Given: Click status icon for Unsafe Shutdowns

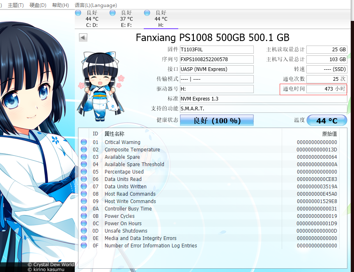Looking at the screenshot, I should 84,231.
